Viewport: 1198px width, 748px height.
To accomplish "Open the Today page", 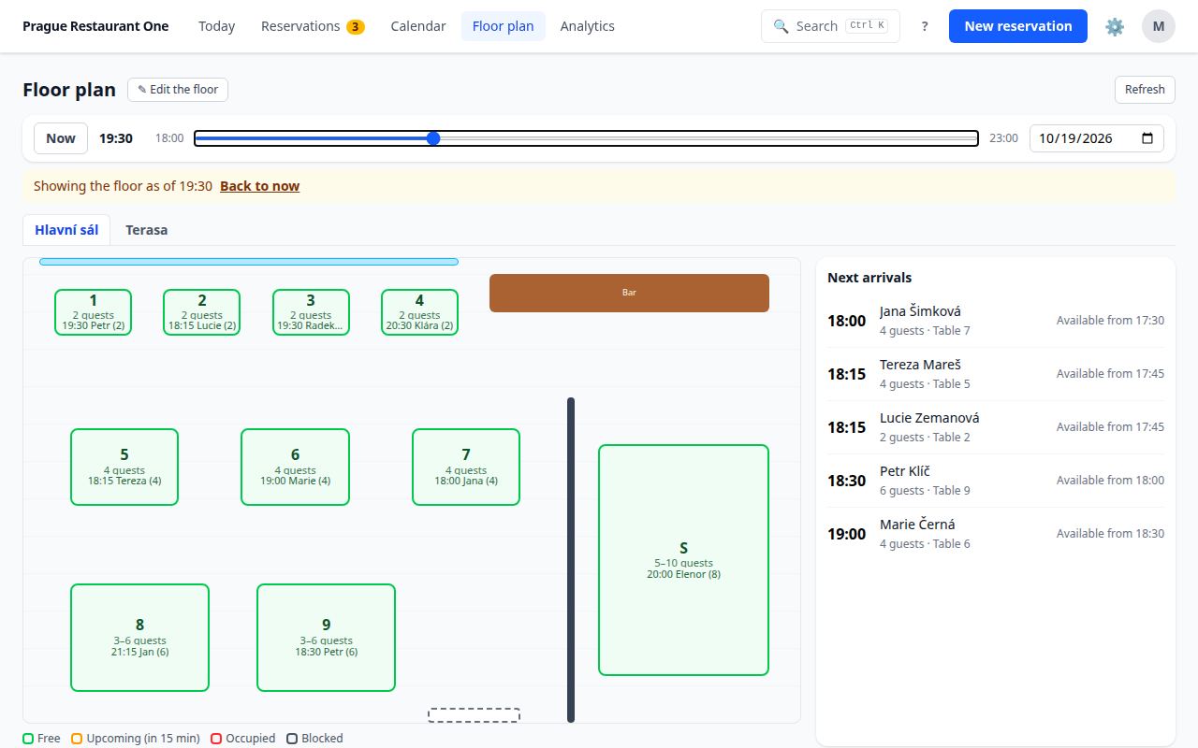I will tap(216, 26).
